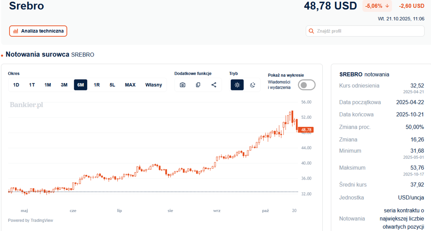Switch to dark mode moon icon
Screen dimensions: 431x231
253,85
